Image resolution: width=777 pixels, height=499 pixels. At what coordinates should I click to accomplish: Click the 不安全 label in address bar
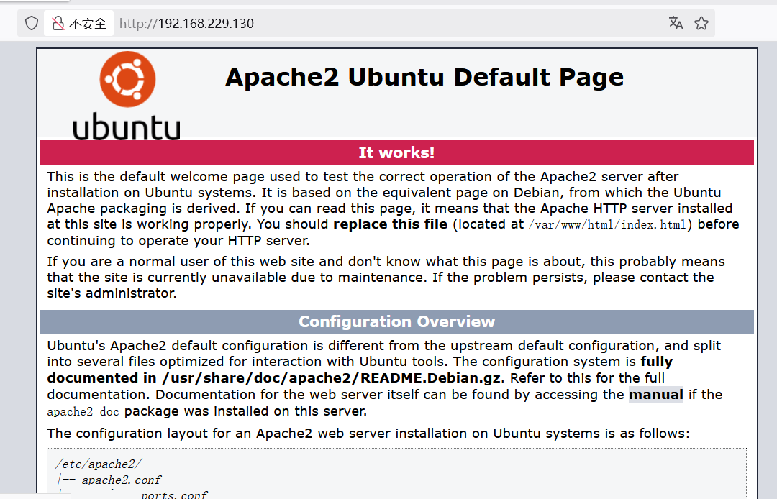click(88, 23)
